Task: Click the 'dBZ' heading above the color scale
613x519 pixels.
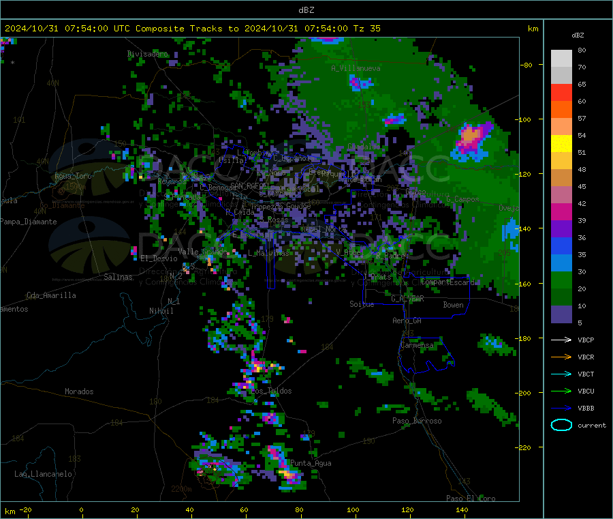Action: [578, 35]
